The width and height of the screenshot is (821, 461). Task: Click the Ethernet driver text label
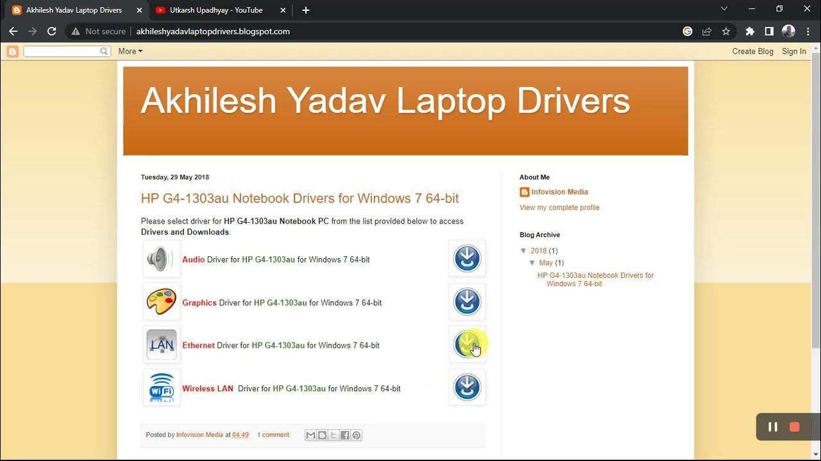pos(281,345)
